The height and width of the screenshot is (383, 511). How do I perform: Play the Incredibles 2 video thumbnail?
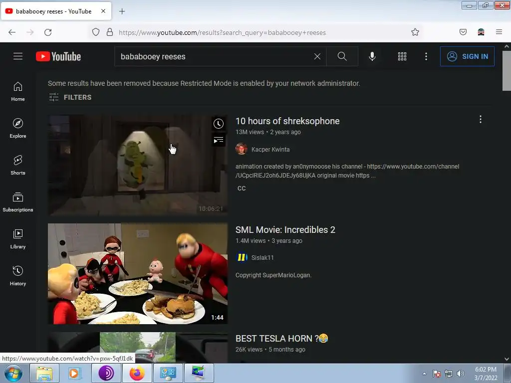click(x=138, y=274)
